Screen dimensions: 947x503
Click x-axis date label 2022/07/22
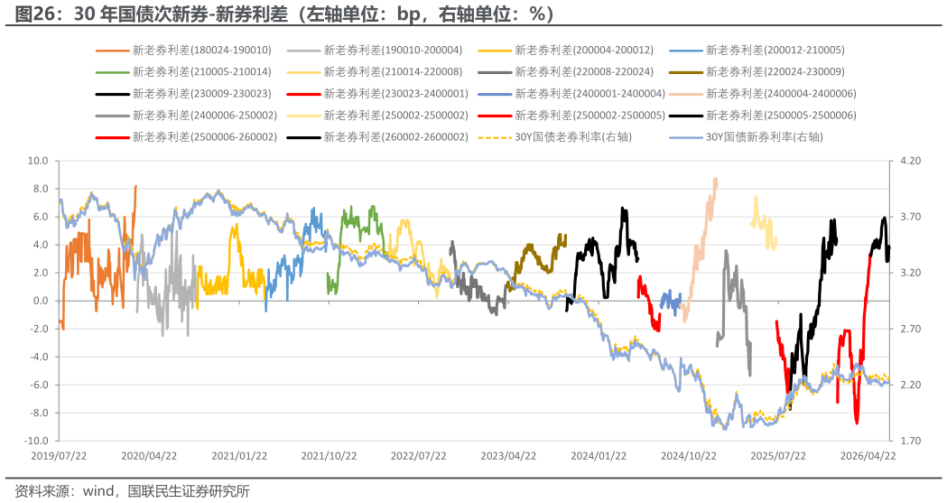419,456
